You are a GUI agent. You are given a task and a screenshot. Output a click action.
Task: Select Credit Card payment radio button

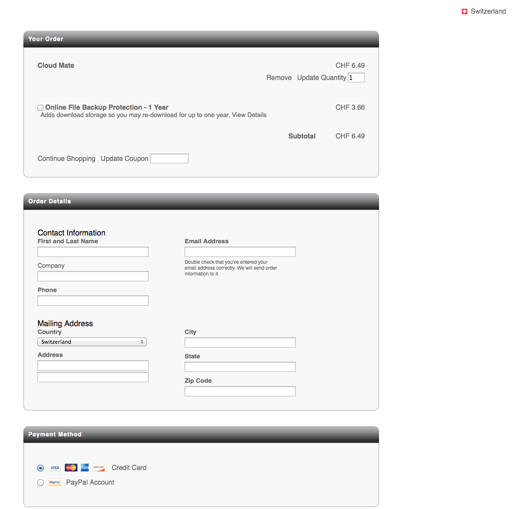40,468
